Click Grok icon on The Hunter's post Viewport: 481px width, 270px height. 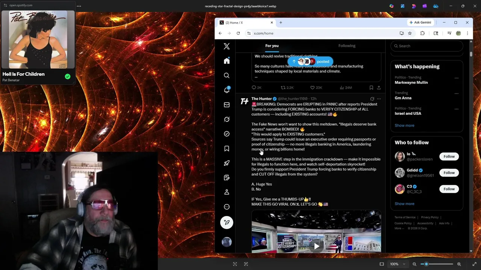click(372, 99)
